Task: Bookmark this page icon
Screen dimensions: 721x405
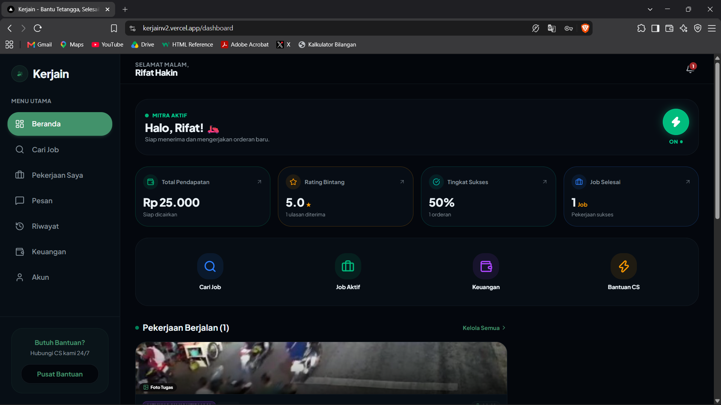Action: pos(114,28)
